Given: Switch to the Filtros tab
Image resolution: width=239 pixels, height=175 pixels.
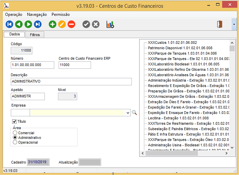Looking at the screenshot, I should click(x=35, y=35).
